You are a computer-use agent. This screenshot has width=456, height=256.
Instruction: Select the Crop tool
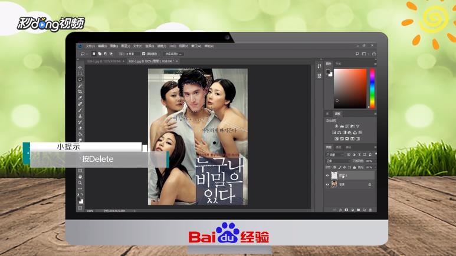[80, 92]
